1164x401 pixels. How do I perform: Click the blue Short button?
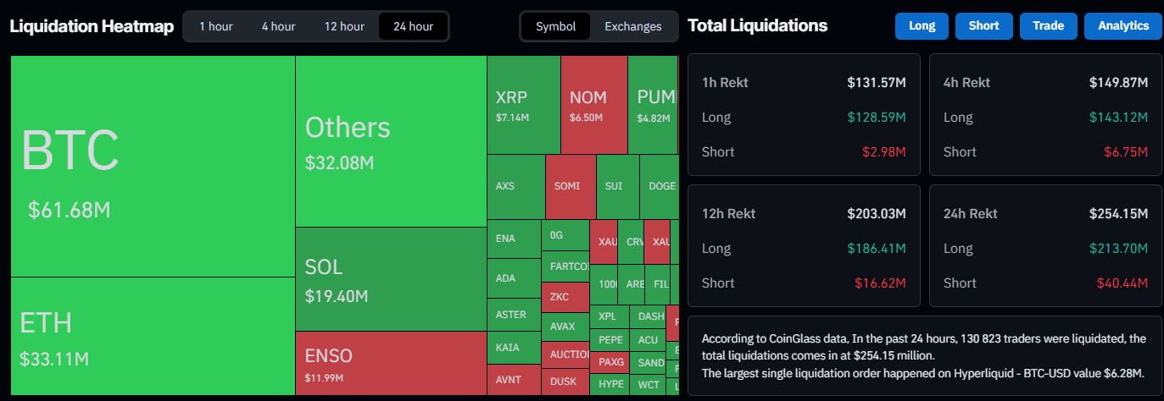point(983,26)
